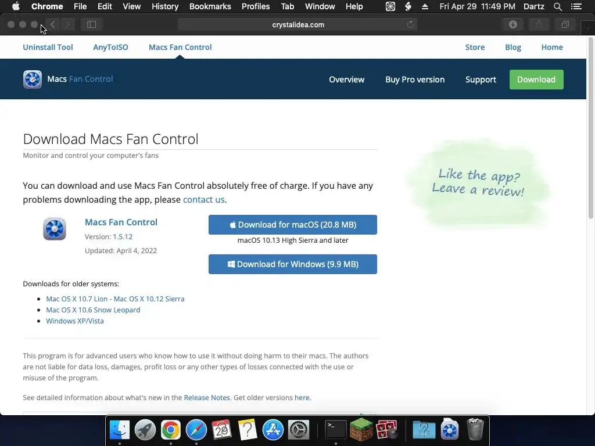Open the Edit menu
Image resolution: width=595 pixels, height=446 pixels.
click(x=105, y=6)
